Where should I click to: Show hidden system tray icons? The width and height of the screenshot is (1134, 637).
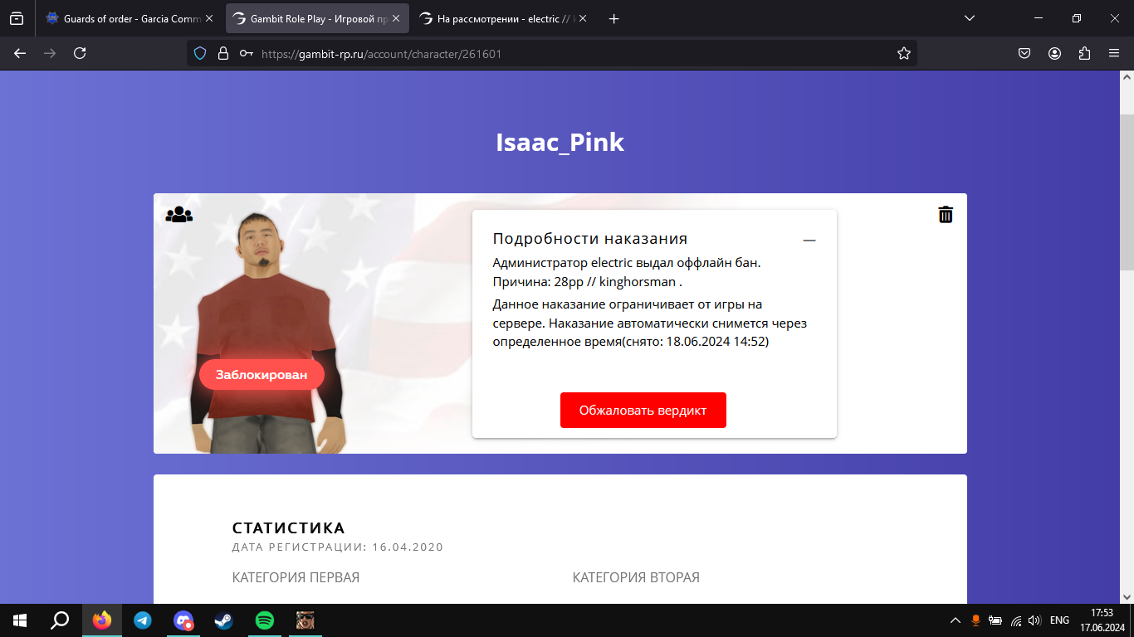(x=956, y=620)
